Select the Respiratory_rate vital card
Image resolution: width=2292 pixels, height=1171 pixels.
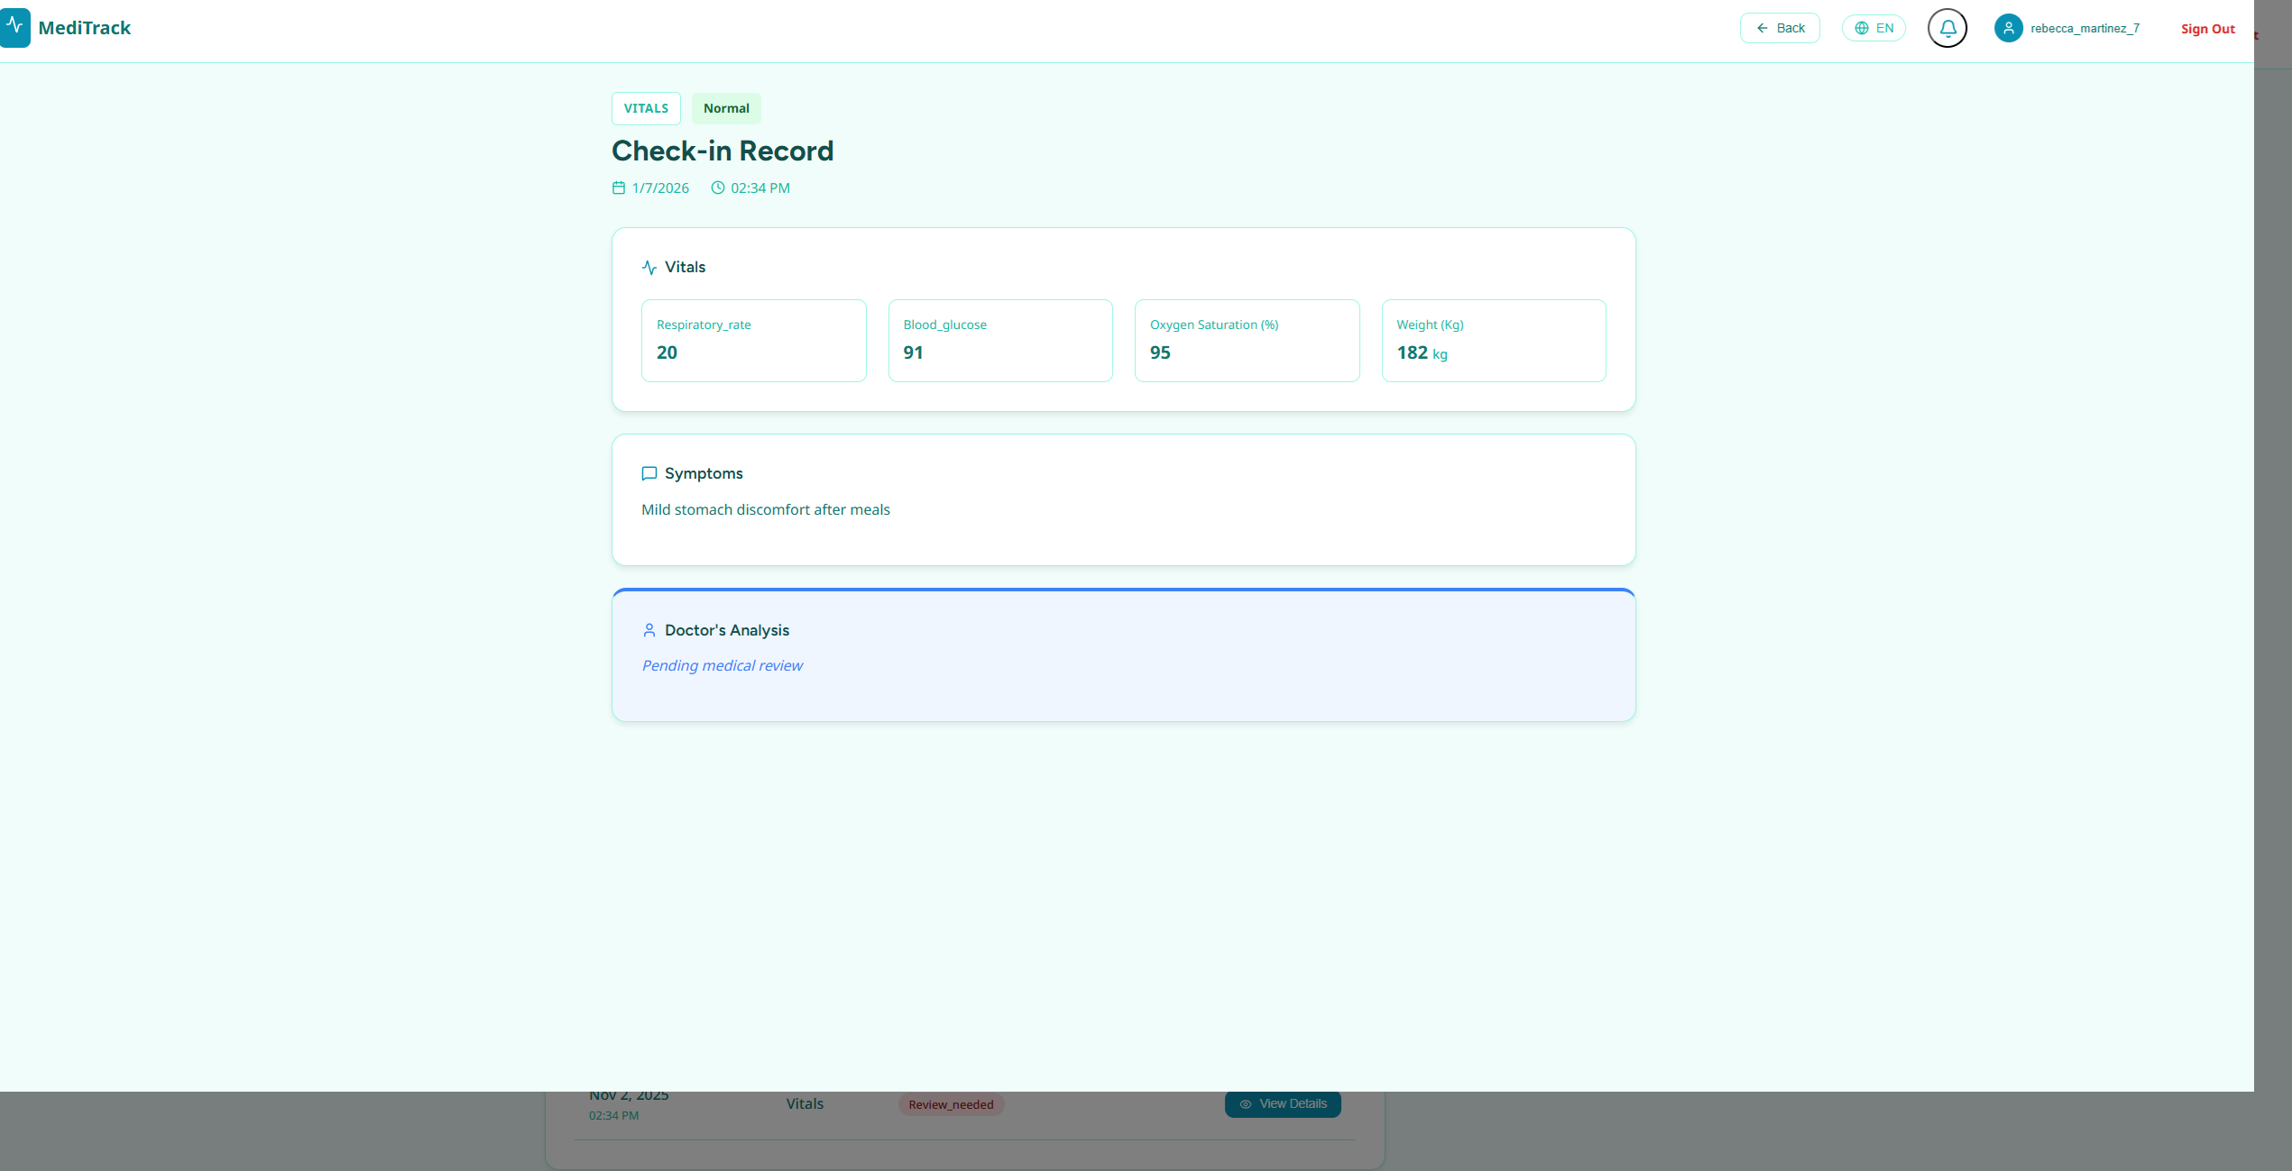[753, 341]
